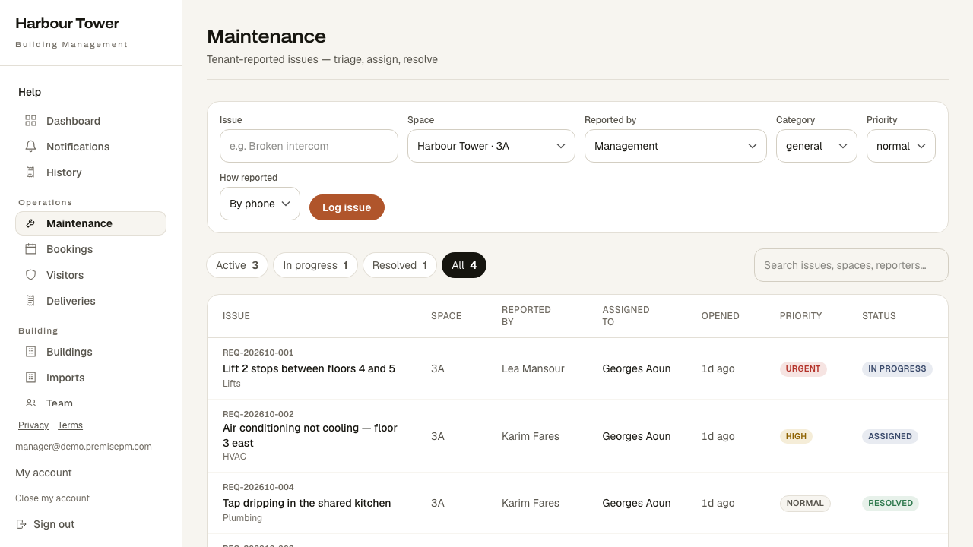Click the Maintenance wrench icon
Screen dimensions: 973x547
click(x=30, y=223)
